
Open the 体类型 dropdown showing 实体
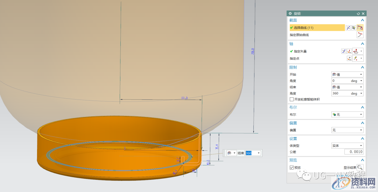click(x=347, y=145)
